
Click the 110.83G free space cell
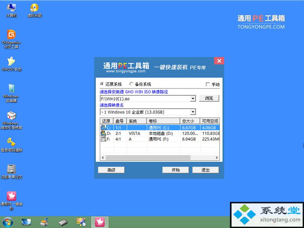pyautogui.click(x=211, y=133)
